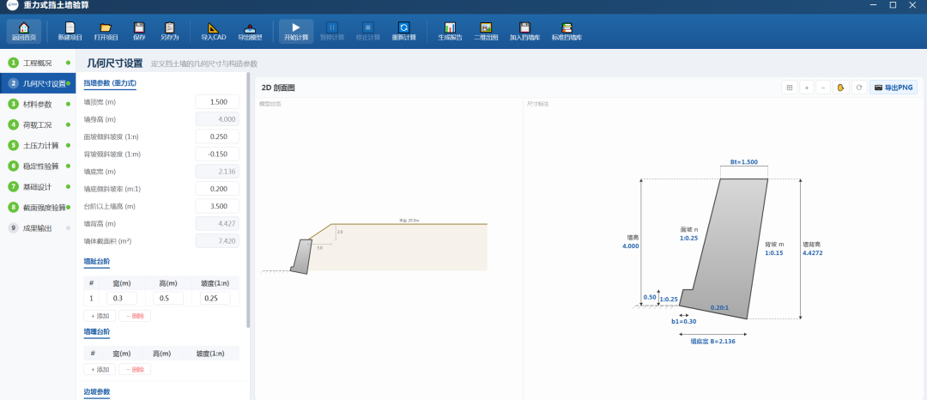The width and height of the screenshot is (927, 400).
Task: Click the 2D 剖面图 panel title
Action: 278,88
